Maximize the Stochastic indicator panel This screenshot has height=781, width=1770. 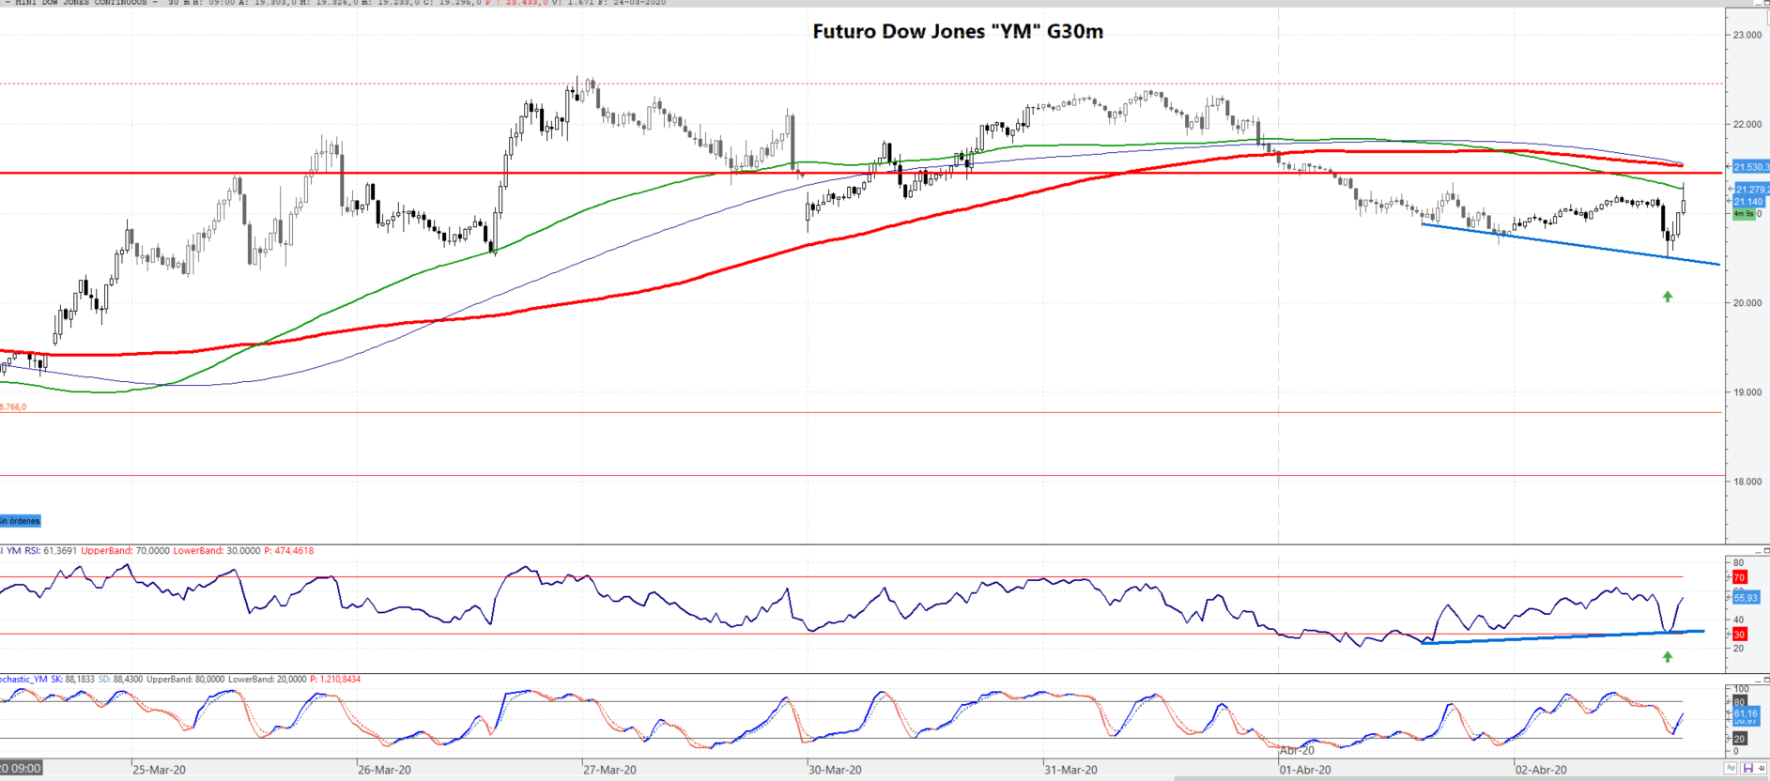tap(1766, 680)
